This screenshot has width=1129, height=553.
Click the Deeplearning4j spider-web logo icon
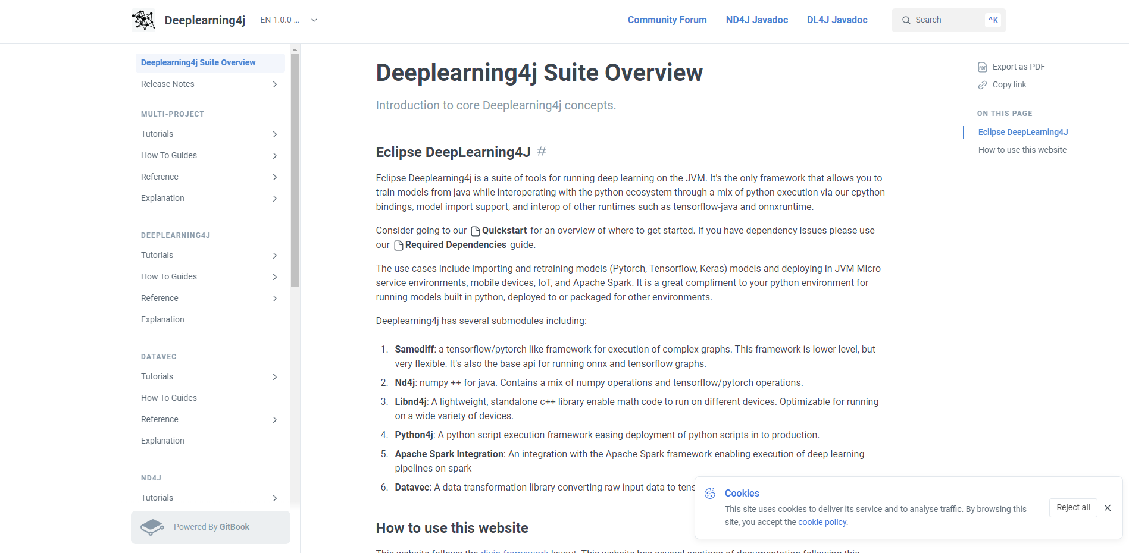143,20
